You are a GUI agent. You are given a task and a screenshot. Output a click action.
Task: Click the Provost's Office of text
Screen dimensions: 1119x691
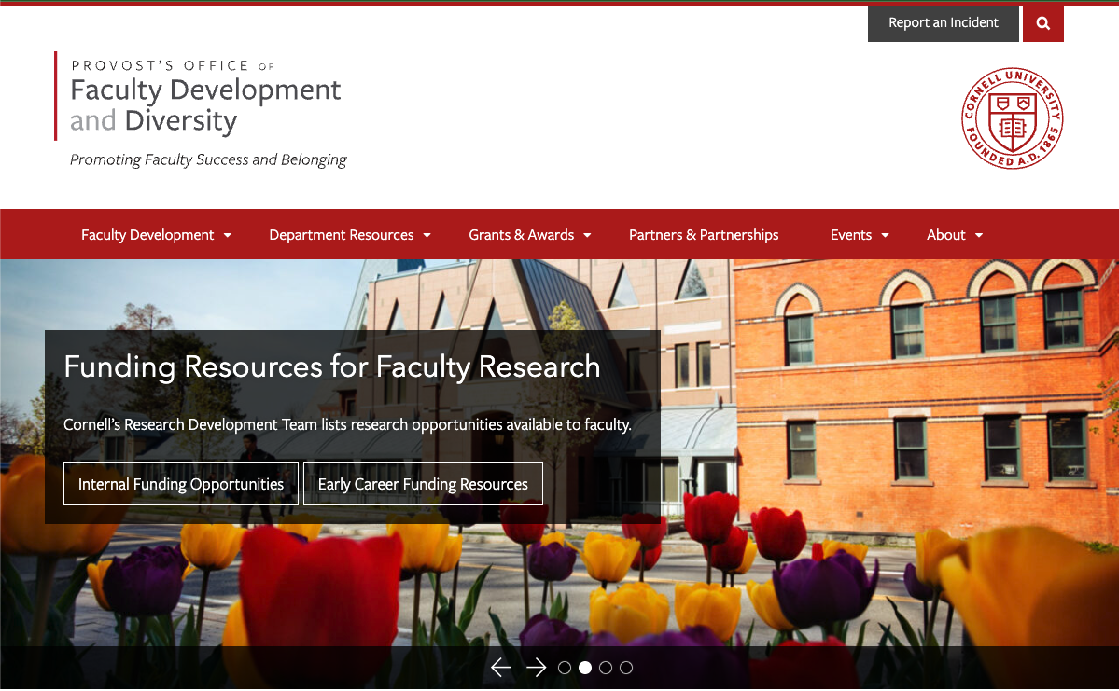[172, 65]
